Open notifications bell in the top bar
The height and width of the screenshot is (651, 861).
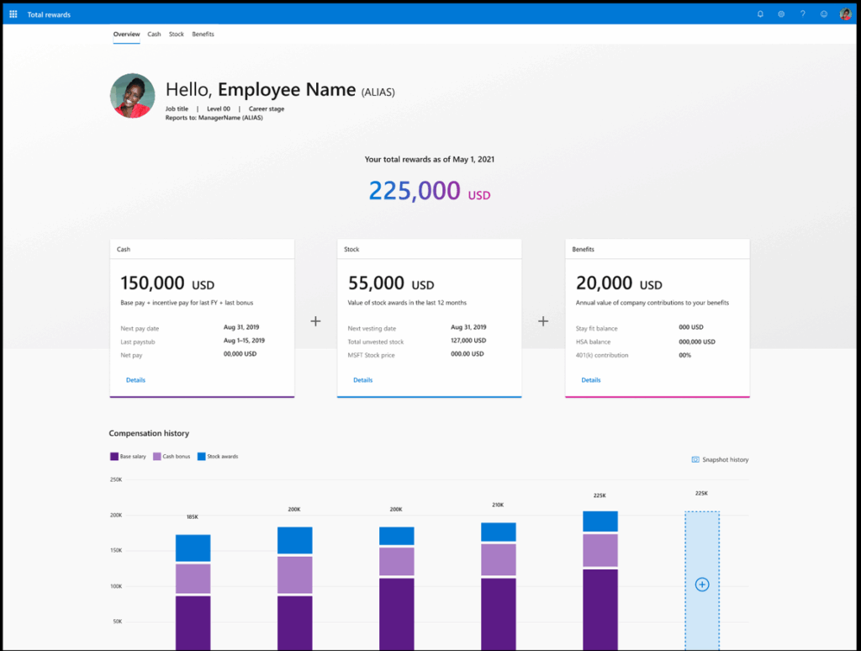click(760, 13)
